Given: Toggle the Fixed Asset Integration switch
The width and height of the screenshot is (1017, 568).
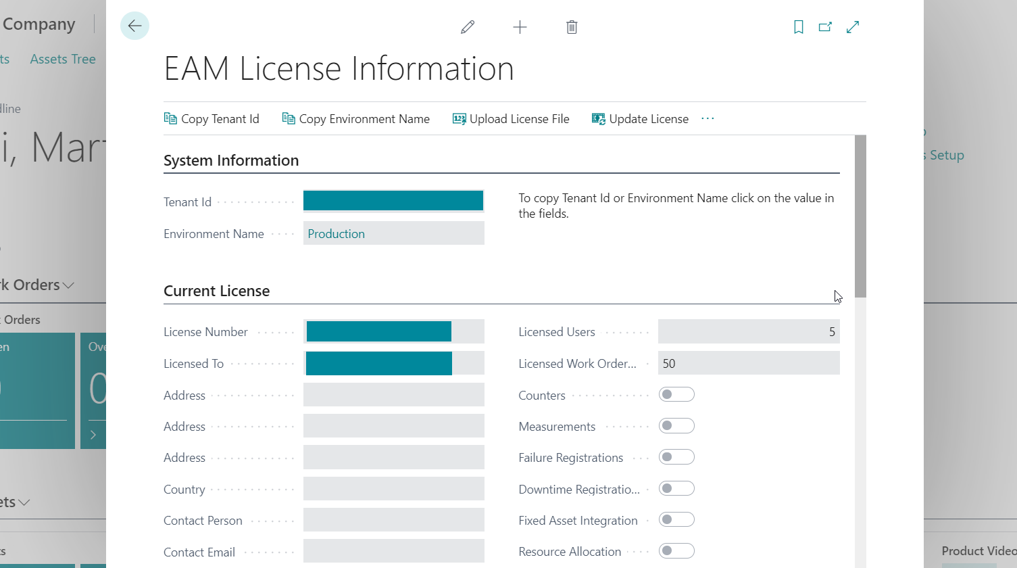Looking at the screenshot, I should [x=676, y=519].
